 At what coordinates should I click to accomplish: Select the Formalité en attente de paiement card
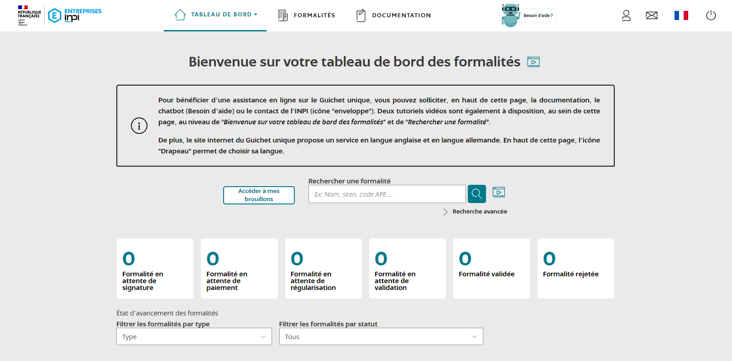[239, 269]
